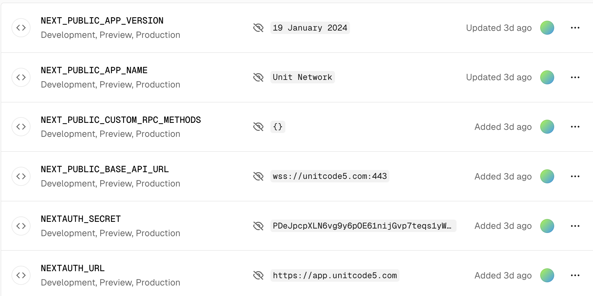
Task: Open more options for NEXT_PUBLIC_APP_NAME
Action: point(575,77)
